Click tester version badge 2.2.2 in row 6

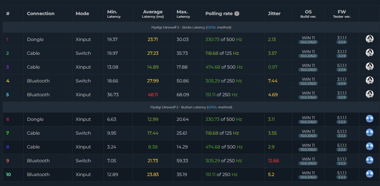(342, 122)
